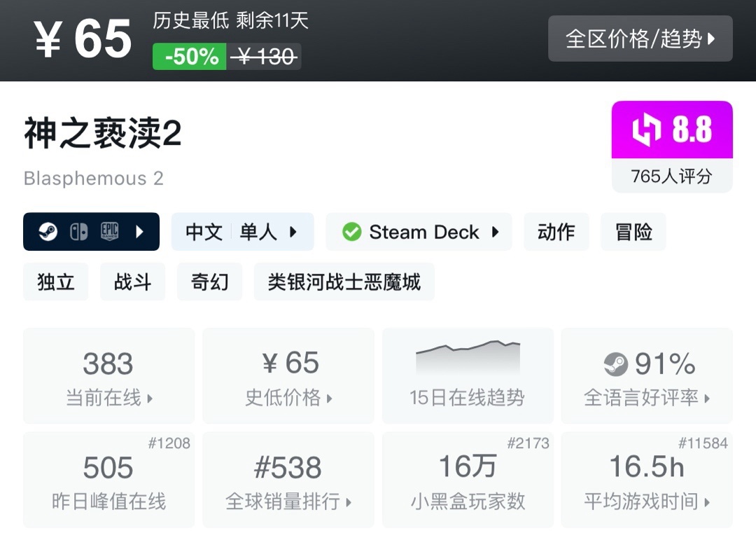Expand the 中文 单人 language options
Image resolution: width=756 pixels, height=540 pixels.
242,232
